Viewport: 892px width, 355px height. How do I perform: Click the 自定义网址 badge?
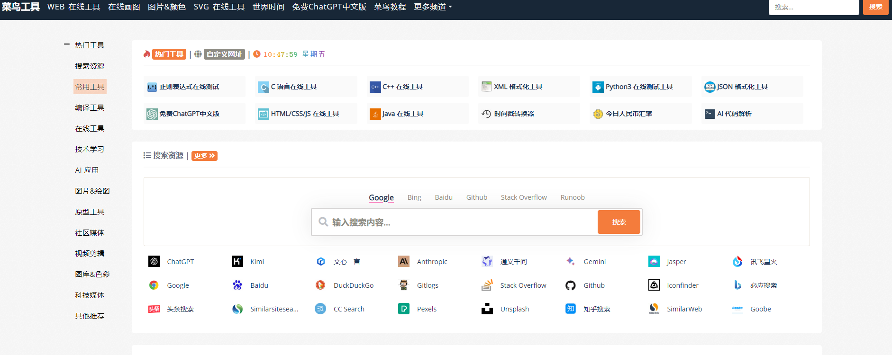(x=224, y=54)
